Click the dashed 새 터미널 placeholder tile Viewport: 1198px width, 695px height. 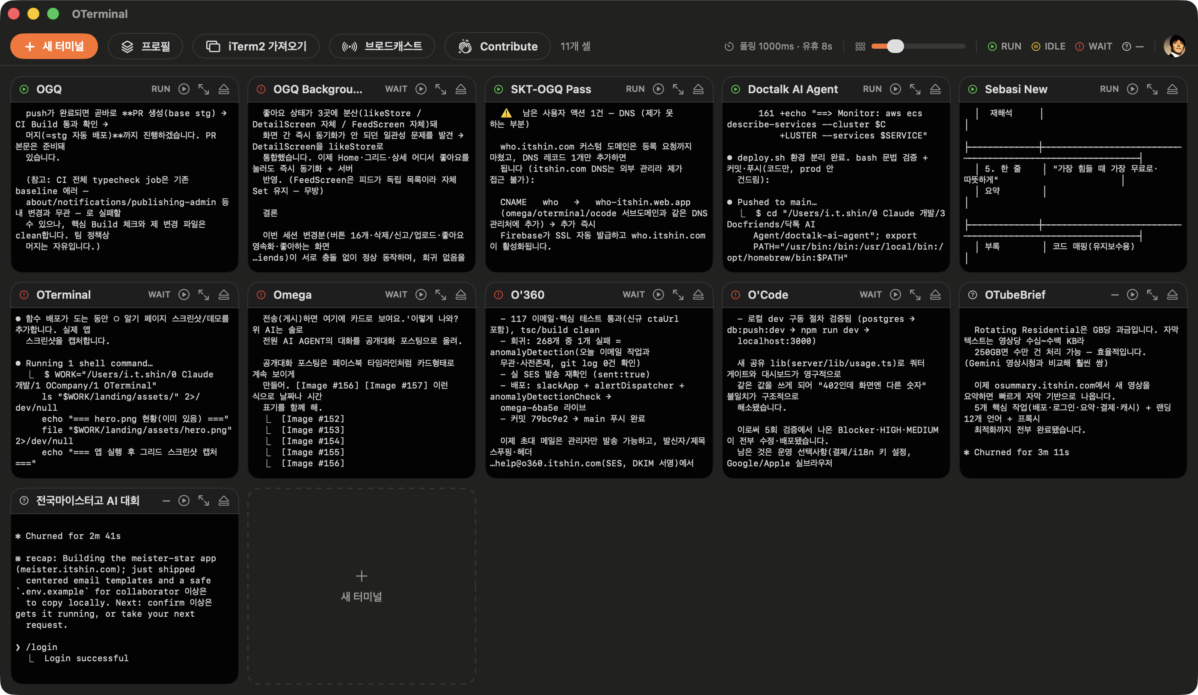pos(361,586)
